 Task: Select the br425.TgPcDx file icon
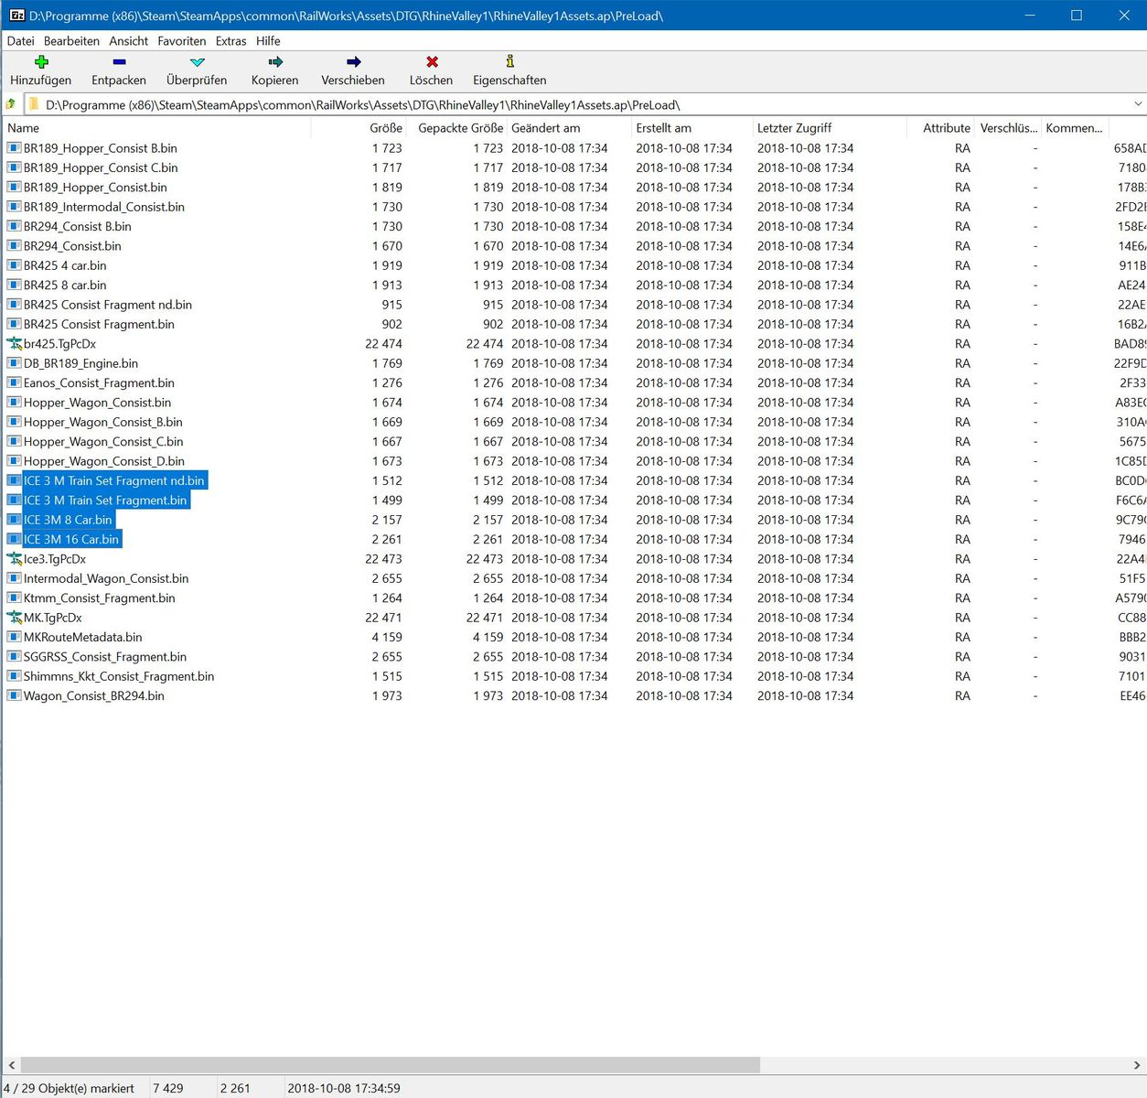point(15,344)
